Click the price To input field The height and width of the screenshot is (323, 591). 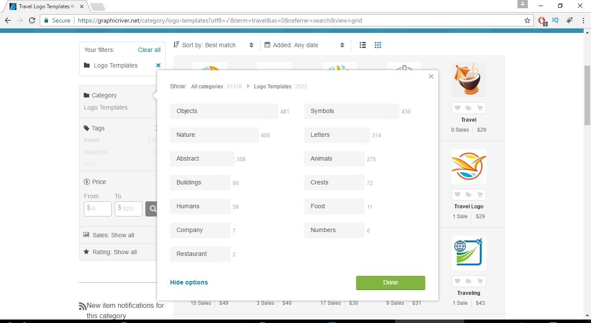point(128,209)
